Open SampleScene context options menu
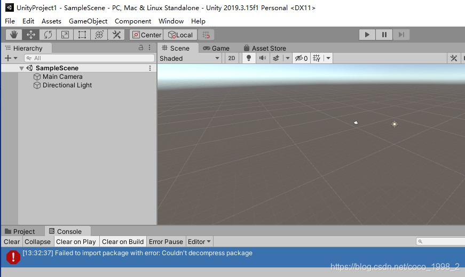Viewport: 465px width, 277px height. tap(150, 68)
